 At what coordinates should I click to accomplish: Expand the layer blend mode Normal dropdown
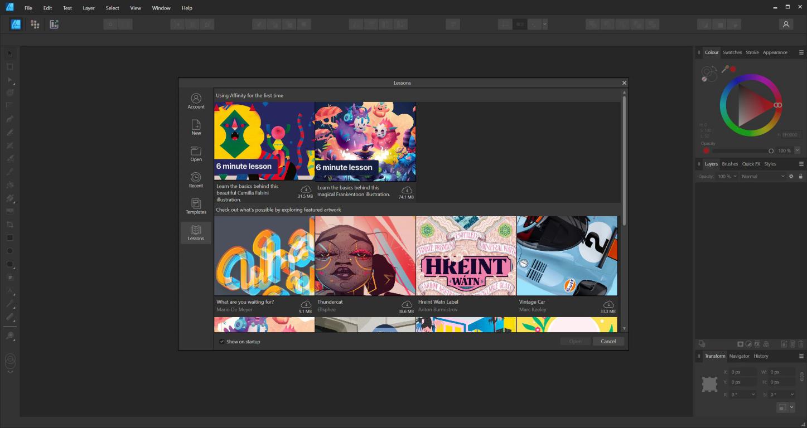point(763,176)
